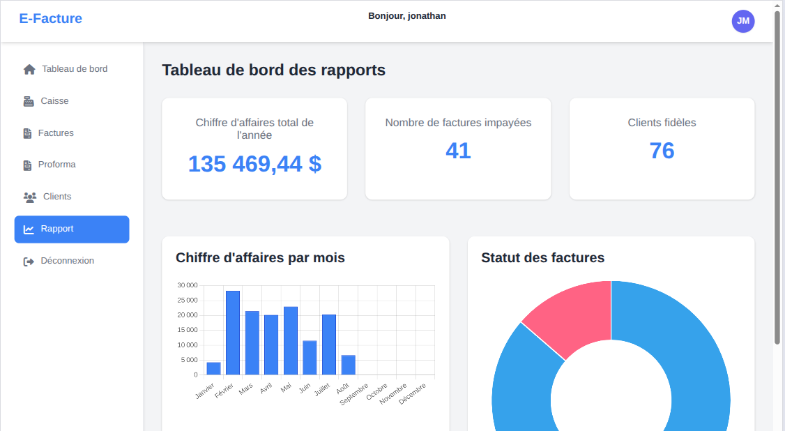This screenshot has height=431, width=785.
Task: Click the Rapport chart icon
Action: [29, 228]
